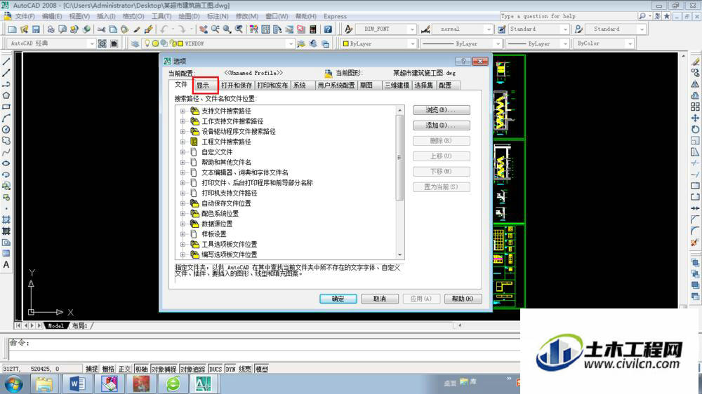702x394 pixels.
Task: Click the Undo arrow icon
Action: [x=164, y=29]
